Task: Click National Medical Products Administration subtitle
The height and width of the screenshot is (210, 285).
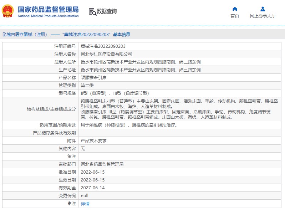Action: pyautogui.click(x=48, y=16)
